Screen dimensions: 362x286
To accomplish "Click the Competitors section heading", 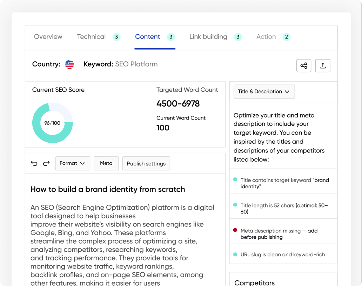I will point(254,282).
